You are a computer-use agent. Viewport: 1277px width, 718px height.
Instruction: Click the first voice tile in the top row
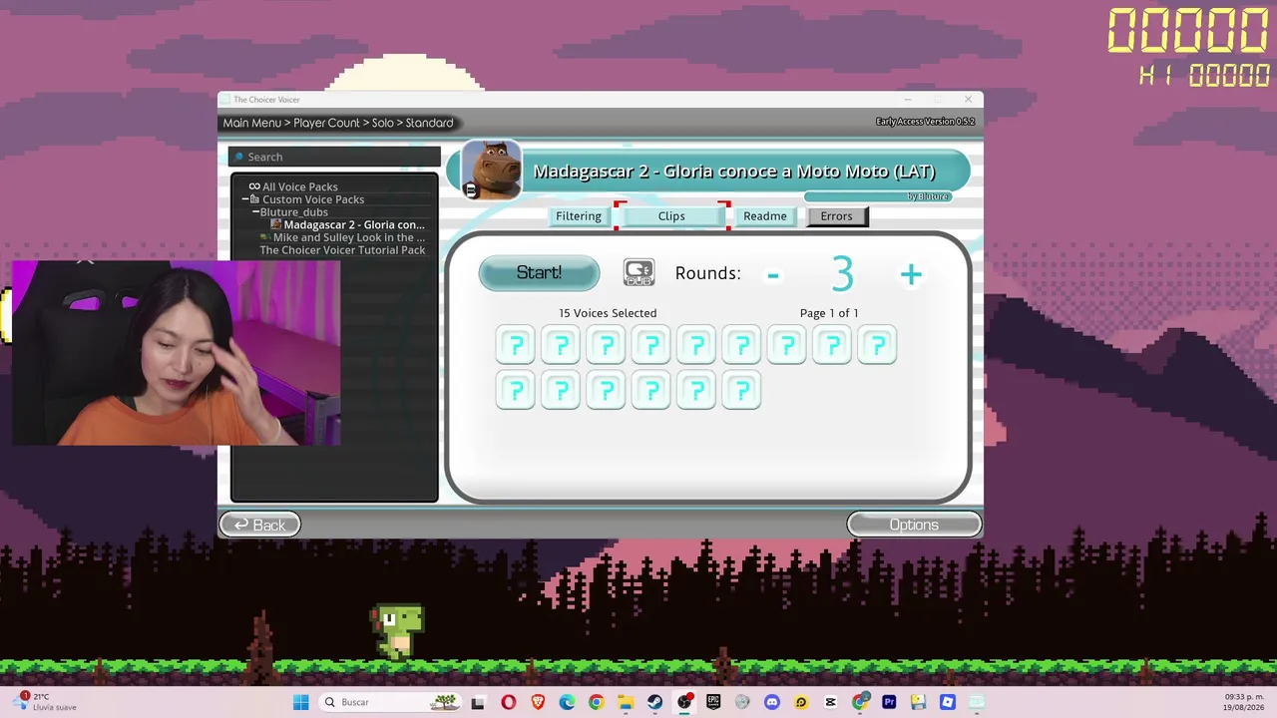516,345
